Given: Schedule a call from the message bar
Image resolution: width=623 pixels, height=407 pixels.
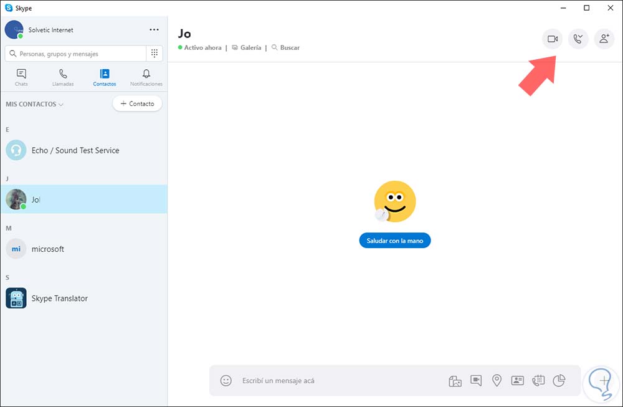Looking at the screenshot, I should [x=538, y=380].
